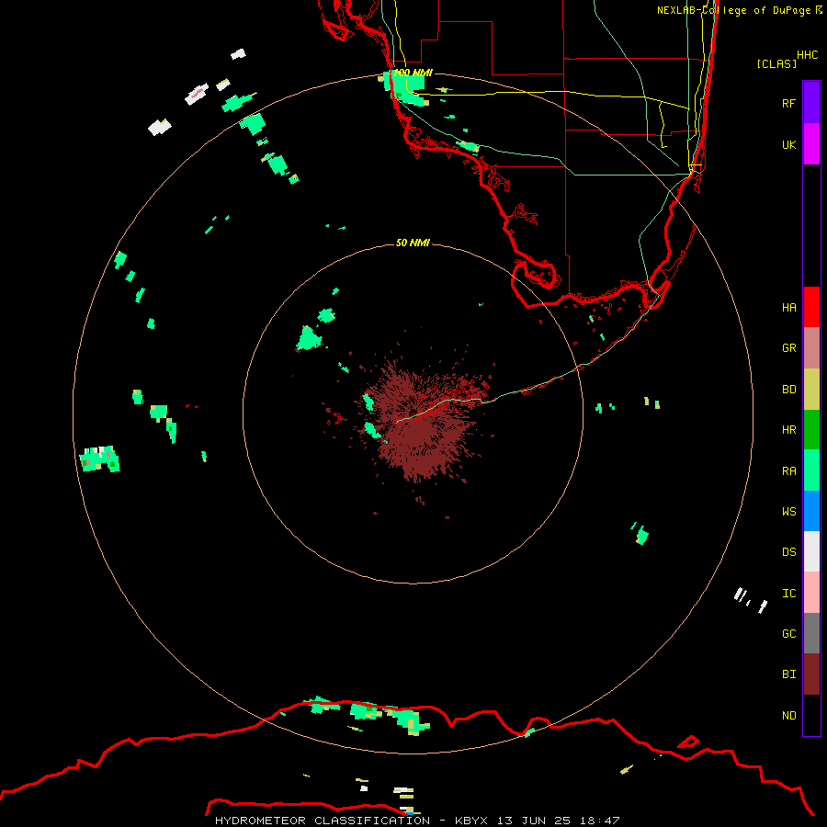The width and height of the screenshot is (827, 827).
Task: Click the ND black legend swatch
Action: (811, 715)
